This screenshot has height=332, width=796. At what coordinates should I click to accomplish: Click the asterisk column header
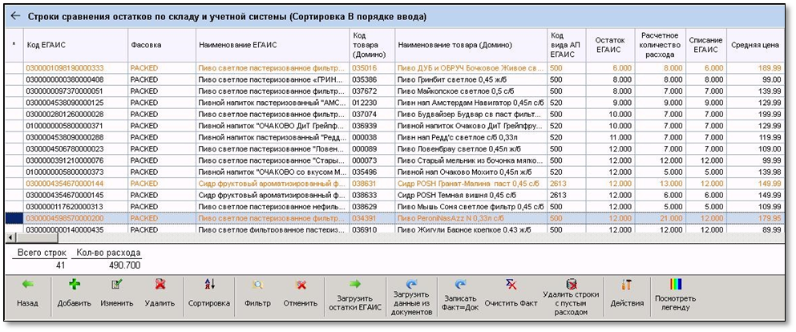[14, 45]
